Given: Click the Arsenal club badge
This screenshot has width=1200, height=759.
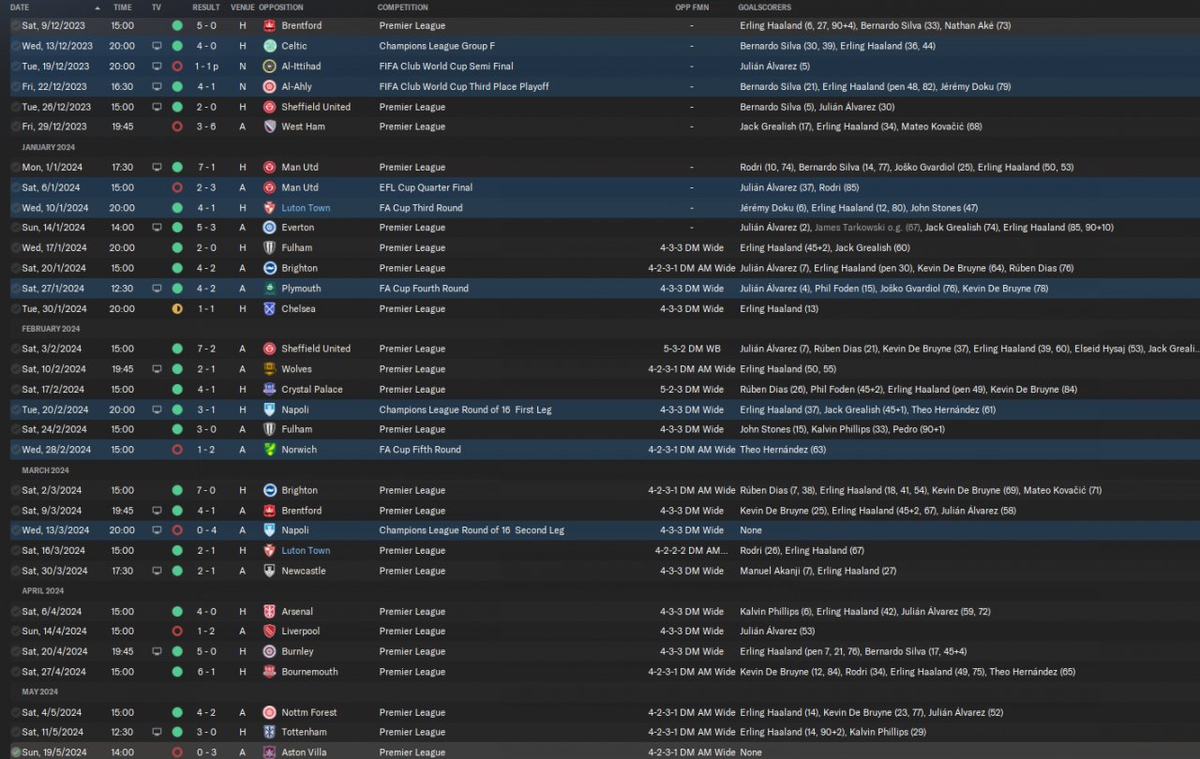Looking at the screenshot, I should [x=269, y=612].
